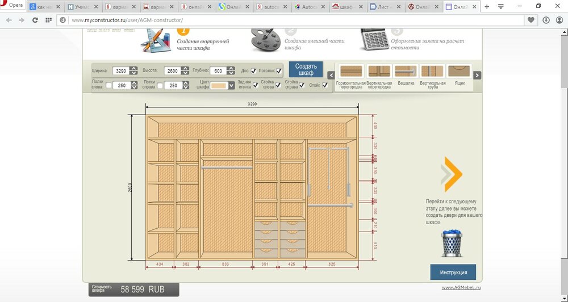Select the Ящик drawer icon

pyautogui.click(x=459, y=71)
